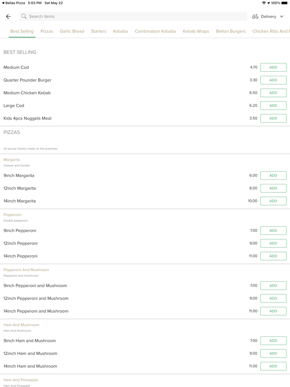Open the Delivery order type selector
The width and height of the screenshot is (290, 387).
(x=268, y=17)
